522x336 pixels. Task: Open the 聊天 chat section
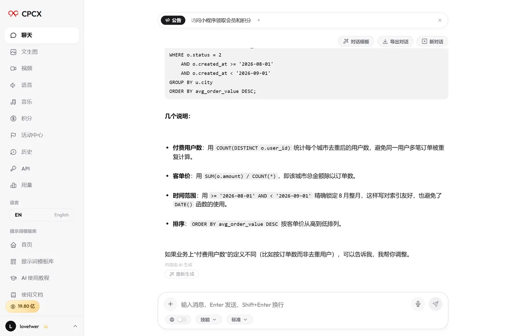pyautogui.click(x=42, y=35)
